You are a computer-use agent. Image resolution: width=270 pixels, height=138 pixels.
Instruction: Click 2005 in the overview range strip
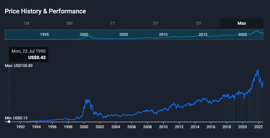124,35
